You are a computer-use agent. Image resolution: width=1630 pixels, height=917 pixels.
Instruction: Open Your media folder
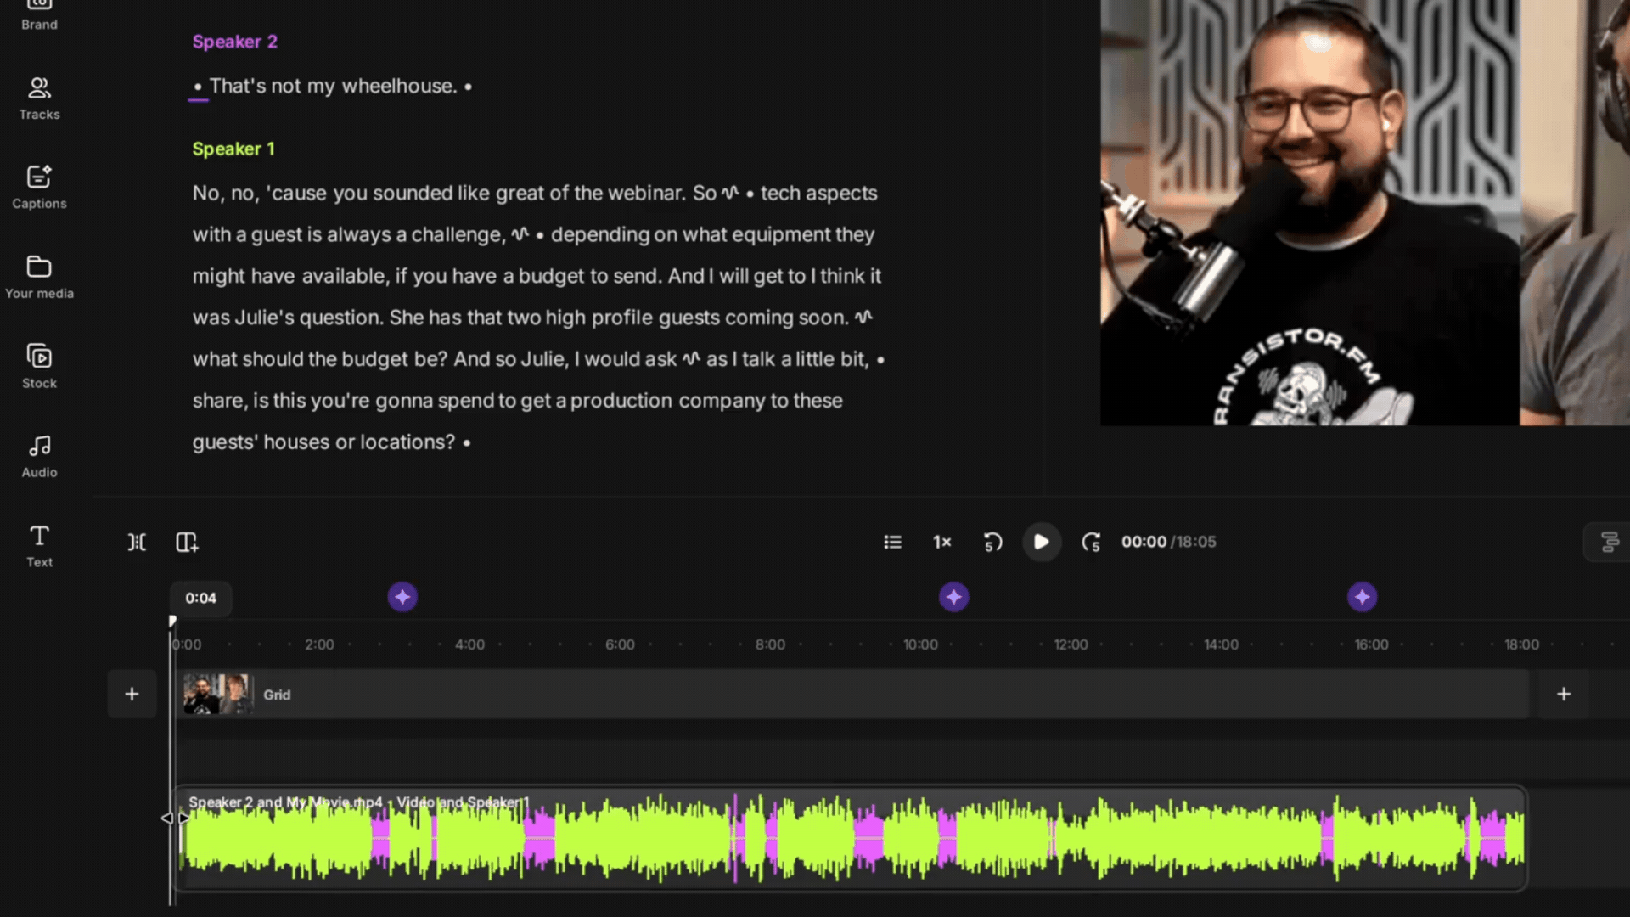coord(39,278)
